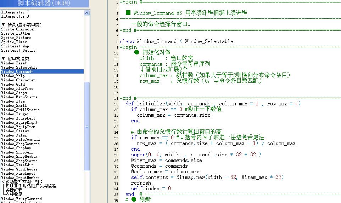Open 点程收尾 script entry
Viewport: 341px width, 203px height.
[14, 194]
